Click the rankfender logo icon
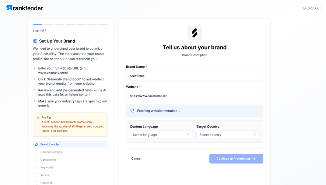This screenshot has width=326, height=185. pos(9,8)
